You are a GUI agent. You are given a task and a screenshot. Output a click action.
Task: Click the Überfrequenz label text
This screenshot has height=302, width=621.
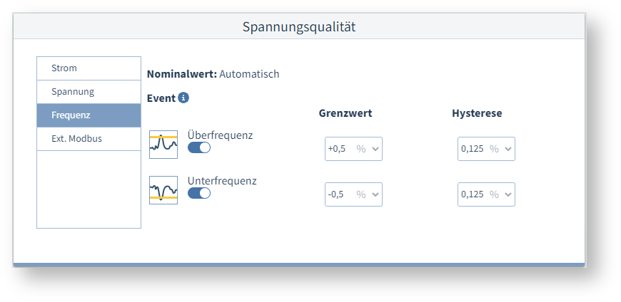[x=220, y=135]
